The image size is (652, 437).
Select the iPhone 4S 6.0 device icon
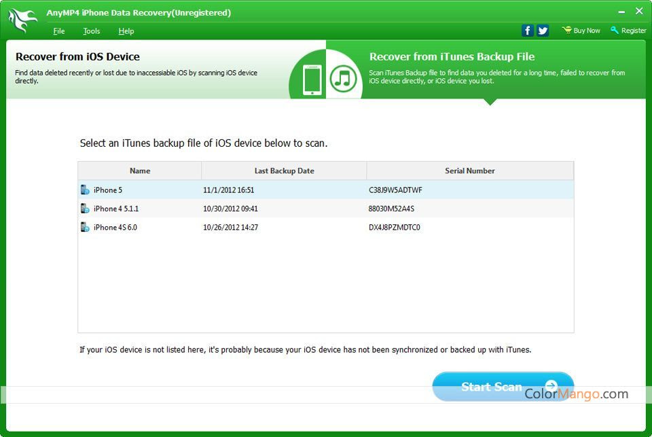85,227
